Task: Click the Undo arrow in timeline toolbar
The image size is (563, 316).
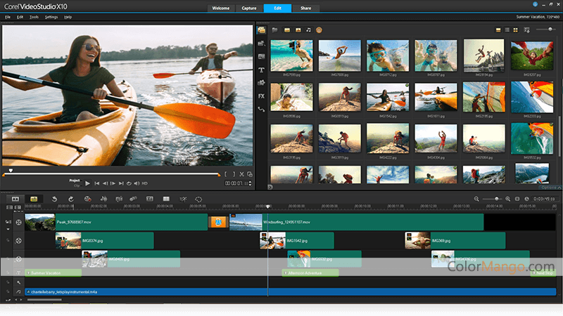Action: point(53,199)
